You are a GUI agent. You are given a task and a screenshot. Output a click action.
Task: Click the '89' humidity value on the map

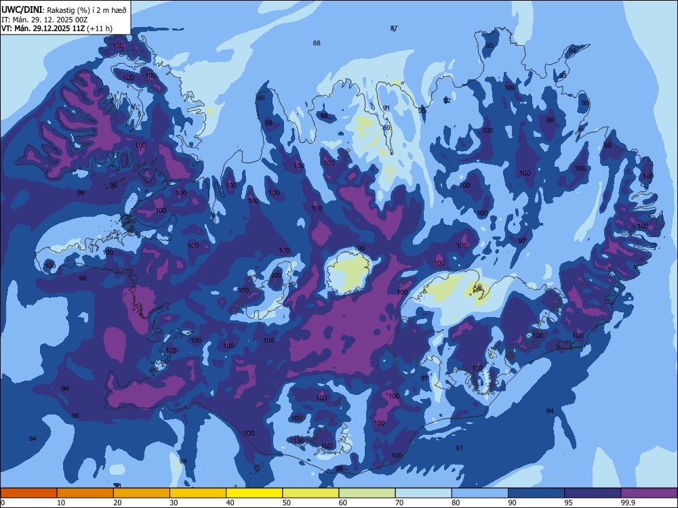click(386, 128)
